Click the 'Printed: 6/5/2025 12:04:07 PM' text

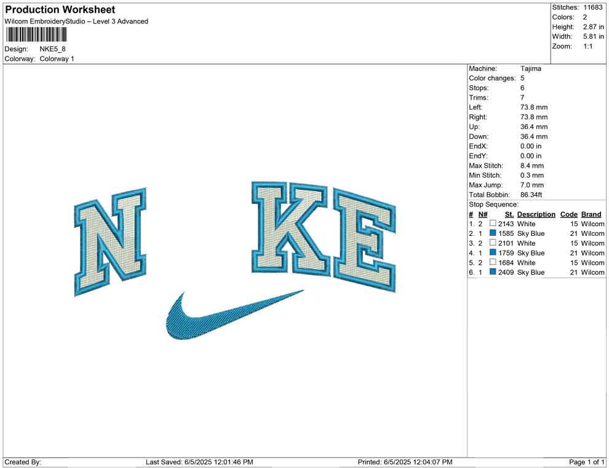(405, 462)
